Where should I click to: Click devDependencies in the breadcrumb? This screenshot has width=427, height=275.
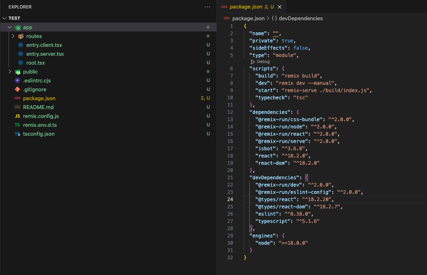click(301, 18)
